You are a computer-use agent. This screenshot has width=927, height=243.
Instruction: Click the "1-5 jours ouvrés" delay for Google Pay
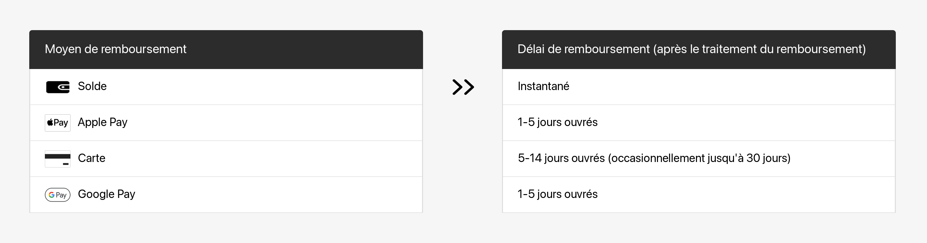pyautogui.click(x=558, y=194)
